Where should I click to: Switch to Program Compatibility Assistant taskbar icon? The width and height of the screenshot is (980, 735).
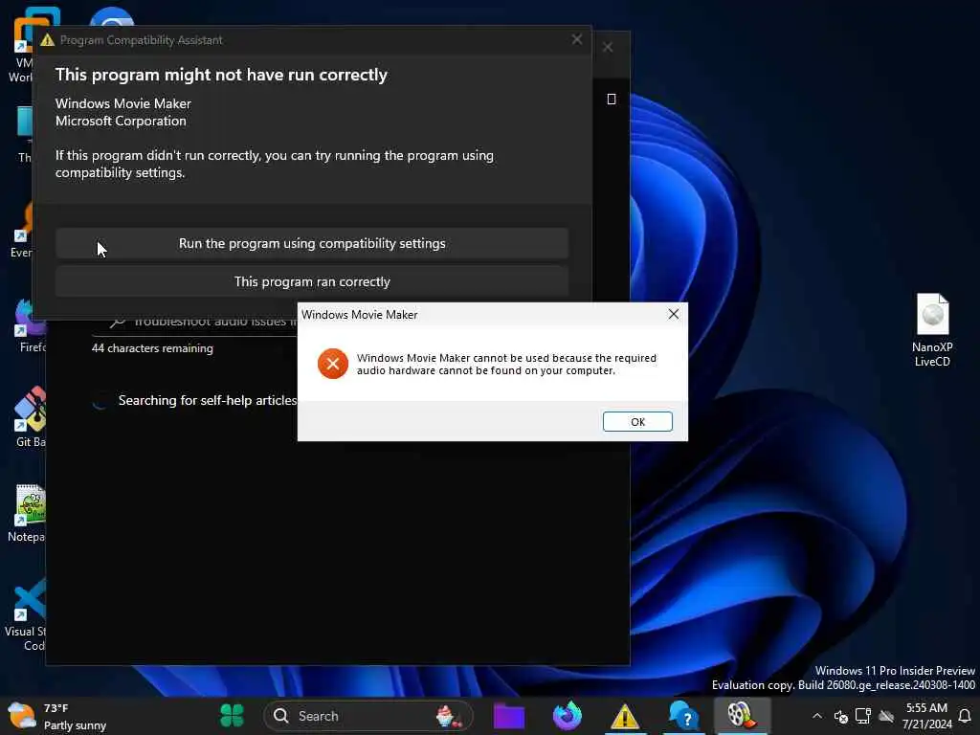[x=624, y=716]
